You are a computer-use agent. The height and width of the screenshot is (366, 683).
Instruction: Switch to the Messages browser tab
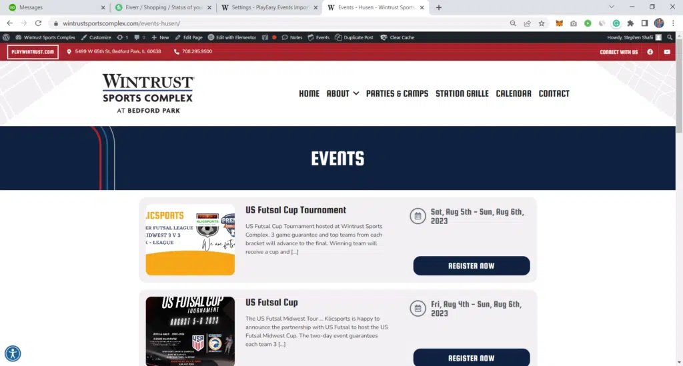[x=53, y=7]
